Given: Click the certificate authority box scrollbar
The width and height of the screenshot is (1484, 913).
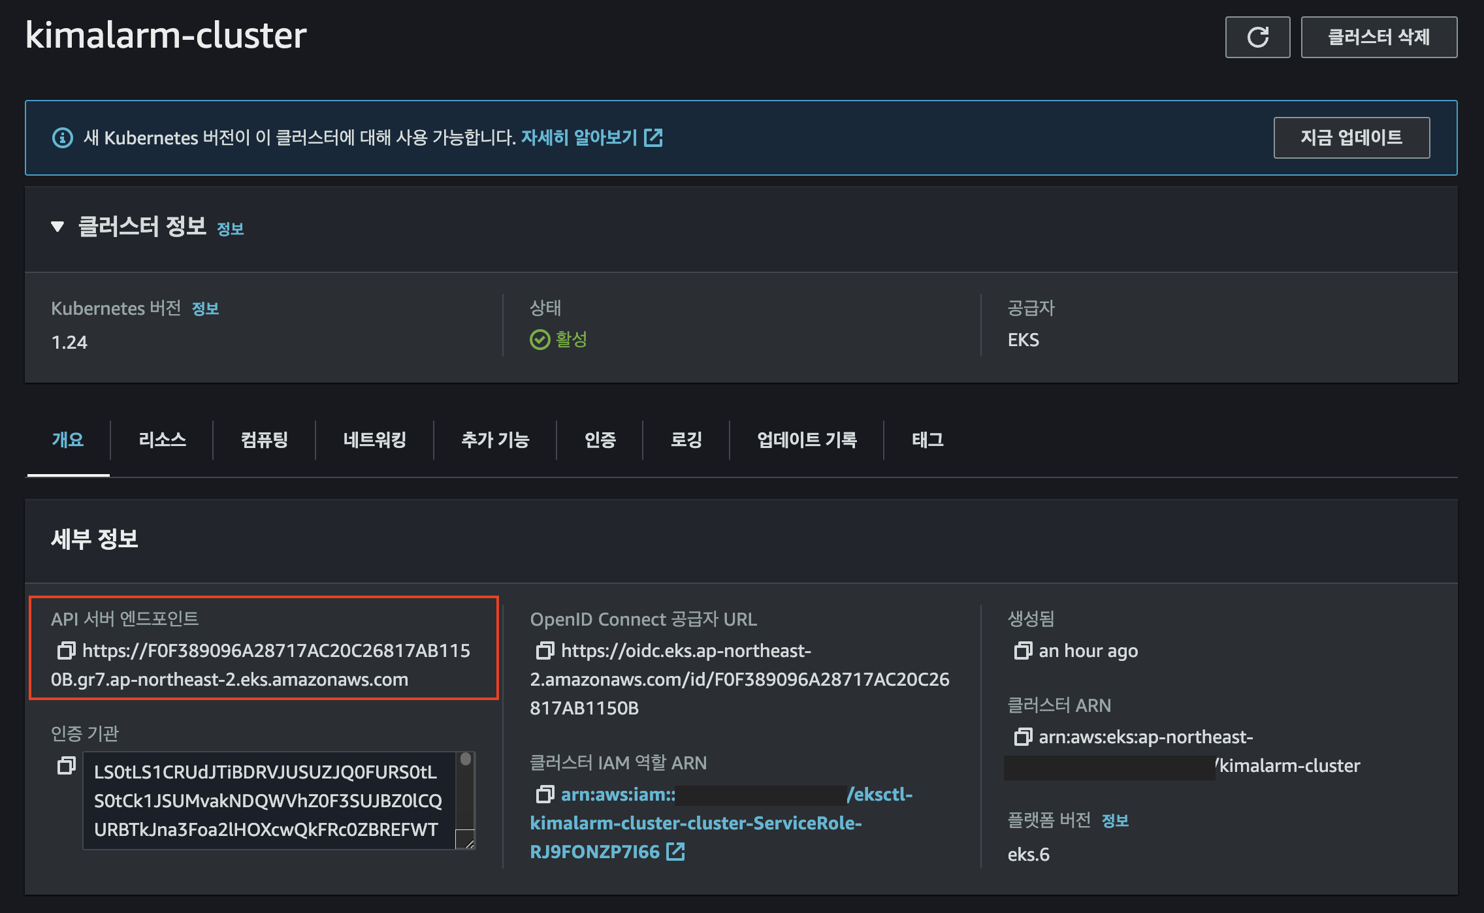Looking at the screenshot, I should (465, 760).
